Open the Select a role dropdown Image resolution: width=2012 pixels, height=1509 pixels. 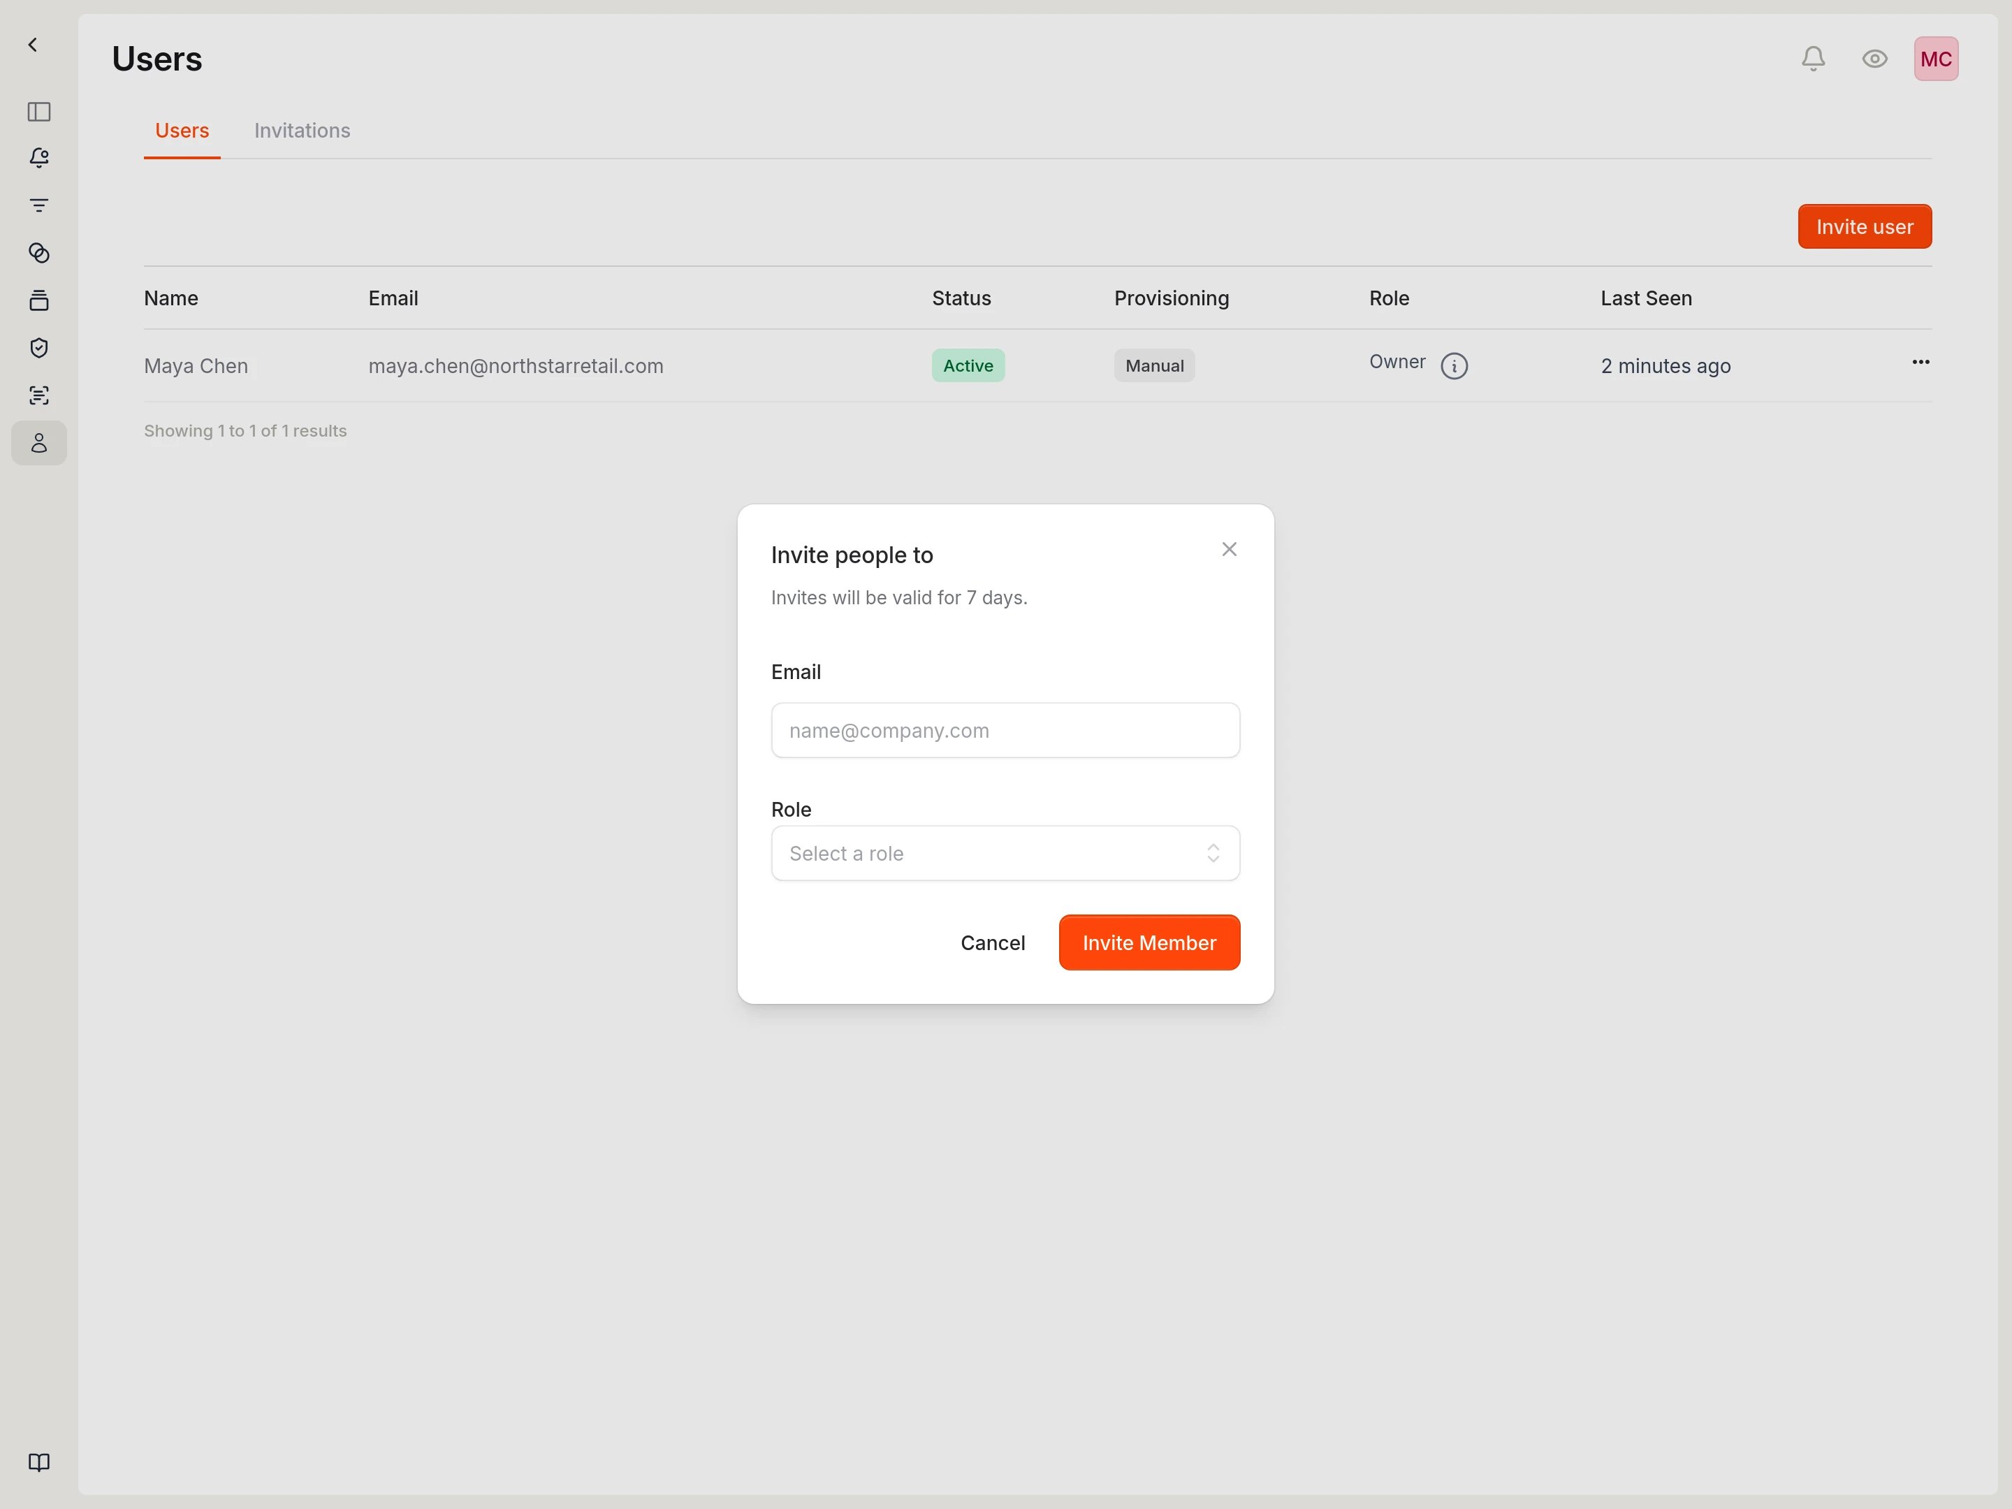1005,853
